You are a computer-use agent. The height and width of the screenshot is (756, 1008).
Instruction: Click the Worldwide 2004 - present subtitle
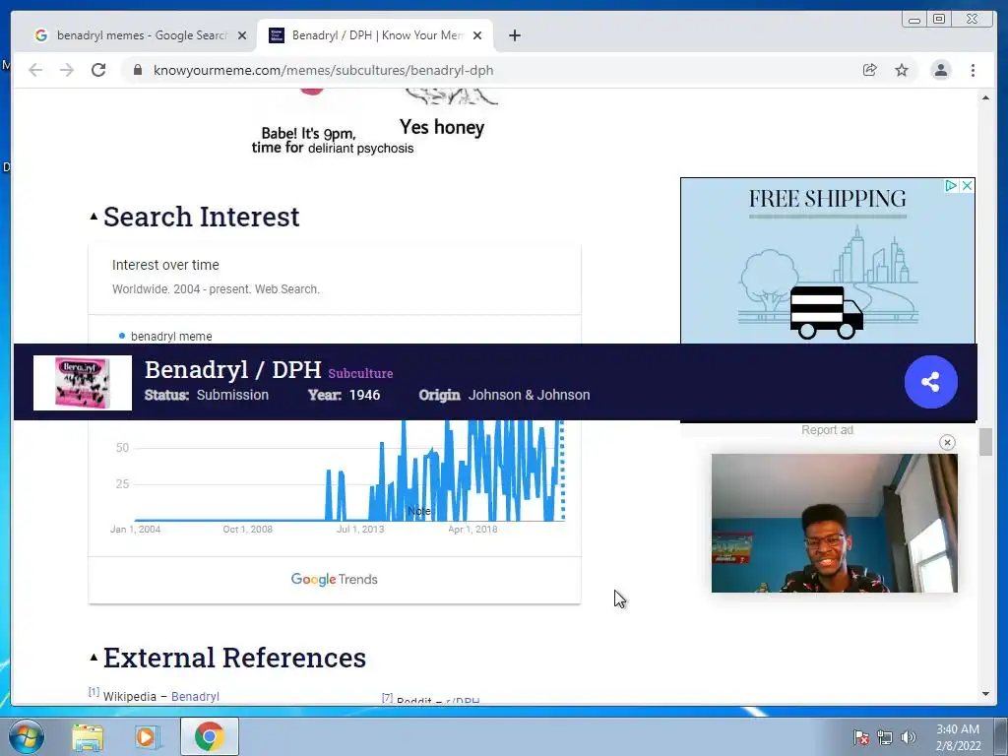pyautogui.click(x=216, y=289)
